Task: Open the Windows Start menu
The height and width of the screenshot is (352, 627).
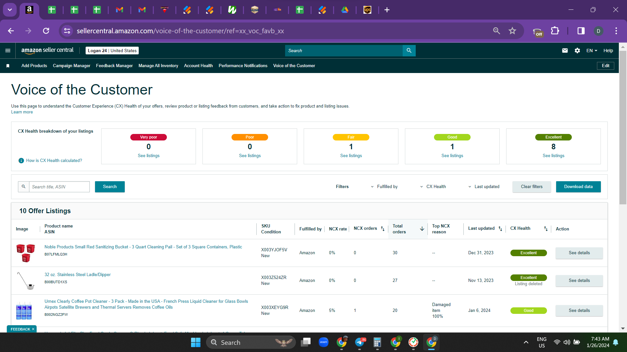Action: (196, 342)
